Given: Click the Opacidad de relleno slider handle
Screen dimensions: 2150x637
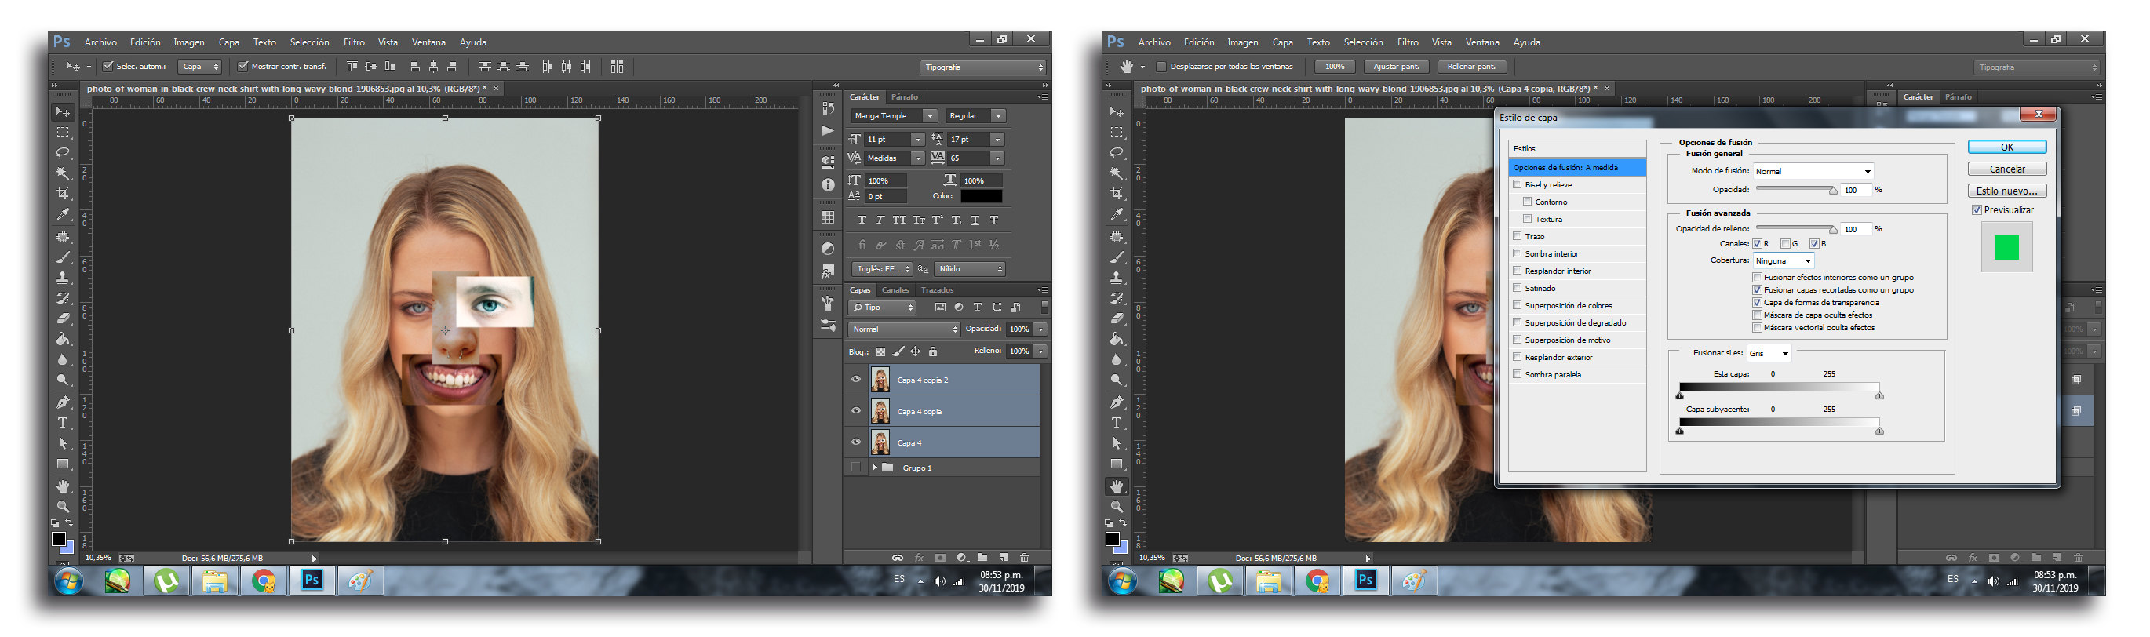Looking at the screenshot, I should 1833,230.
